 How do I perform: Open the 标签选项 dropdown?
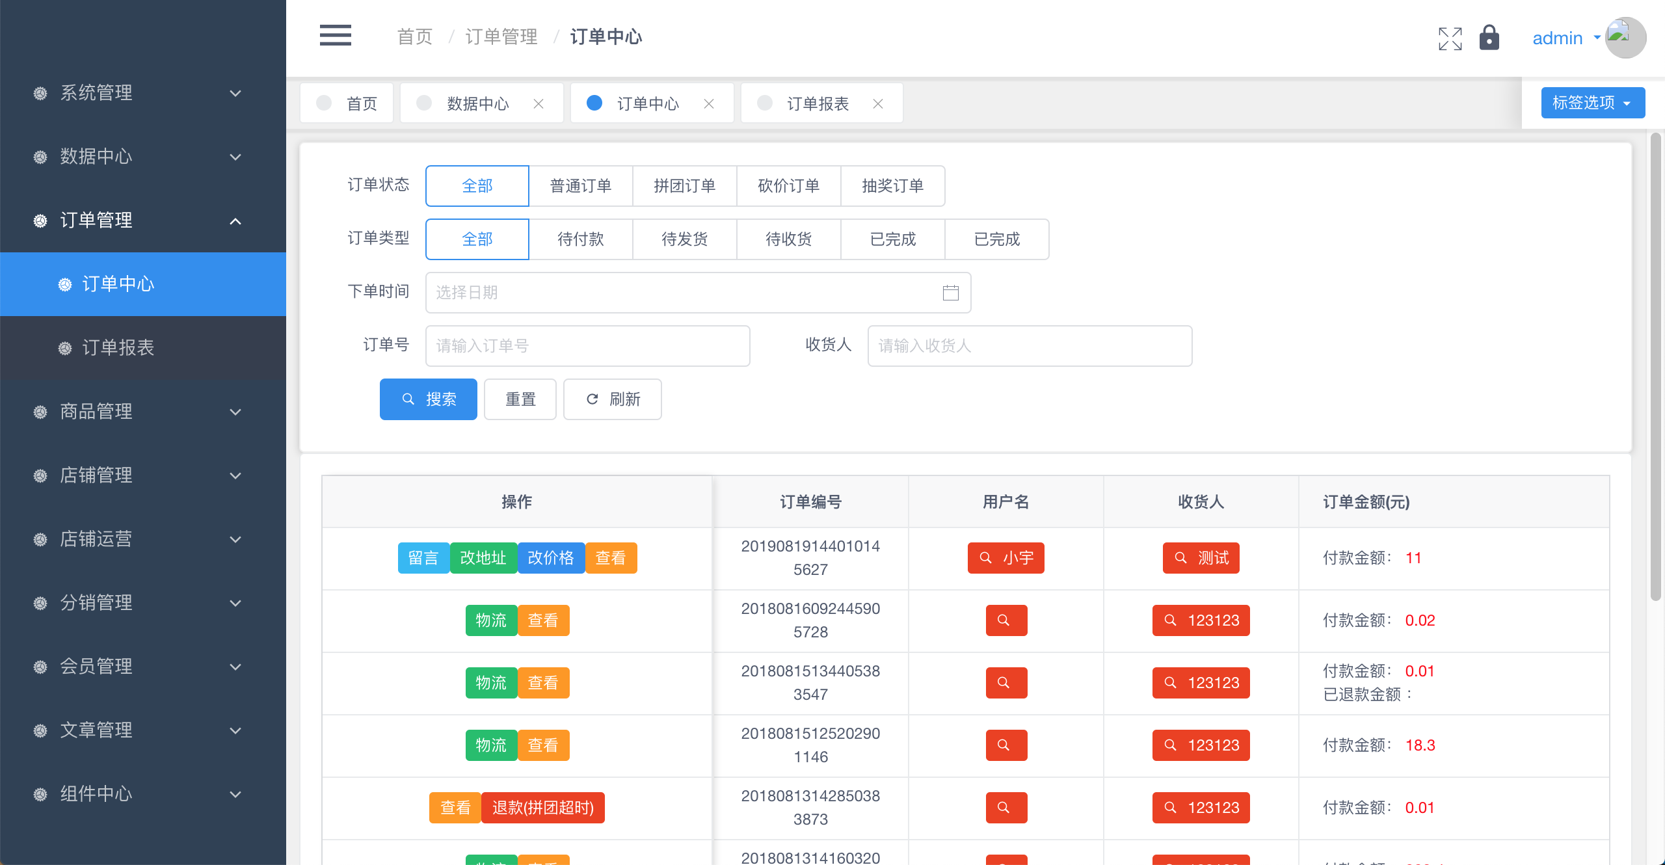1592,103
